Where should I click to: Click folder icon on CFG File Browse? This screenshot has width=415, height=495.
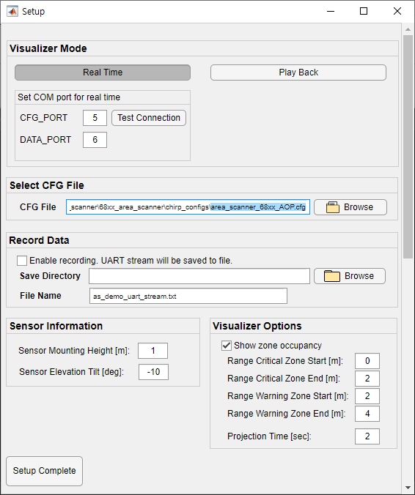click(x=332, y=207)
